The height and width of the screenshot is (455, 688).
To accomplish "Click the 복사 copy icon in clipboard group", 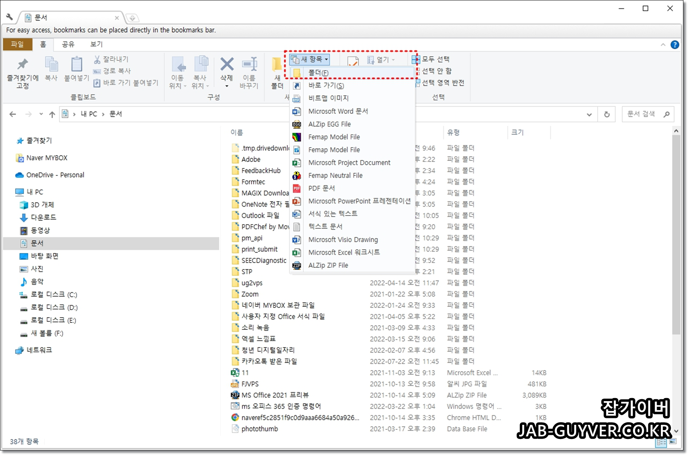I will [51, 64].
